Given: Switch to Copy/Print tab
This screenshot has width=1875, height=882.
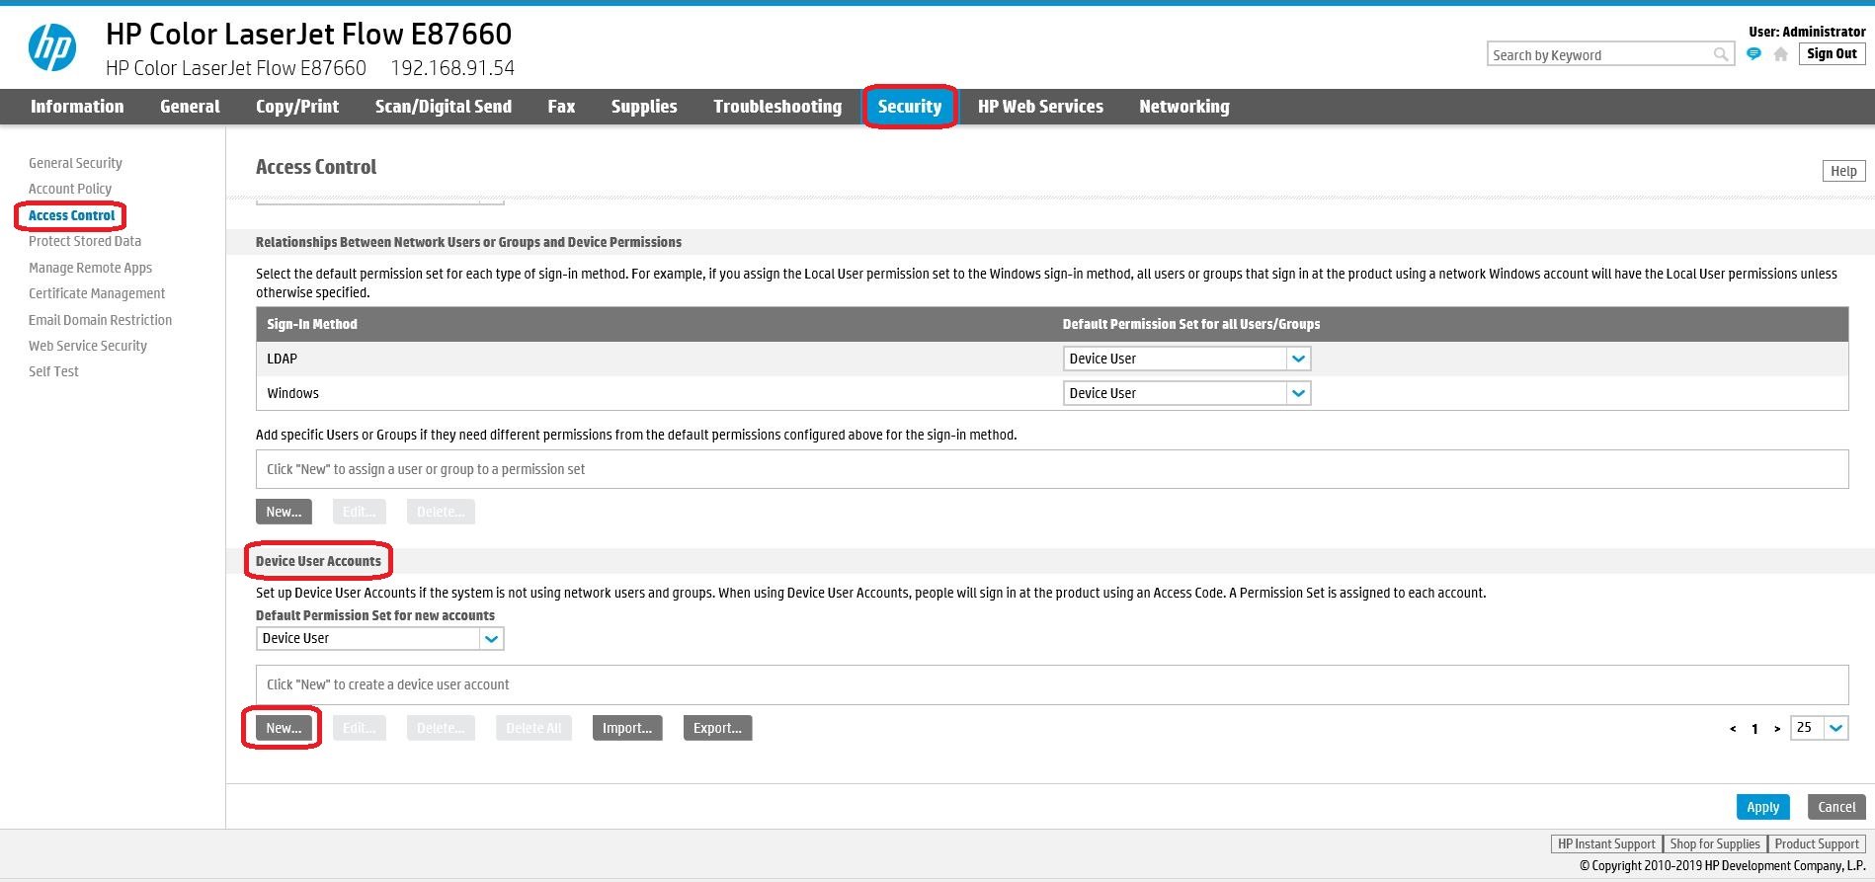Looking at the screenshot, I should tap(297, 107).
